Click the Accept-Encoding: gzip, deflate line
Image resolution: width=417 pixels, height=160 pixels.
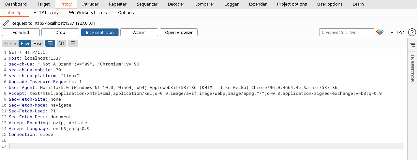coord(48,123)
